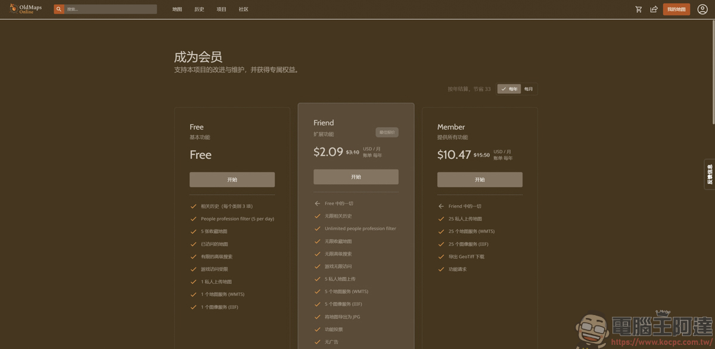Open the shopping cart icon

point(639,10)
